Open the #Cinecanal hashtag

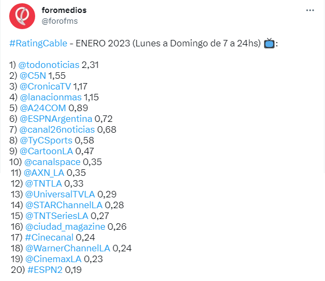click(49, 237)
